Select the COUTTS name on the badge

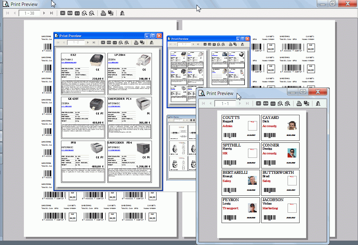(x=231, y=118)
